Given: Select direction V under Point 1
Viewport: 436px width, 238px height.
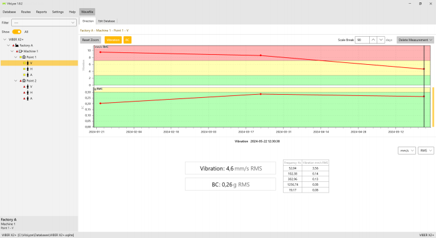Looking at the screenshot, I should [39, 63].
